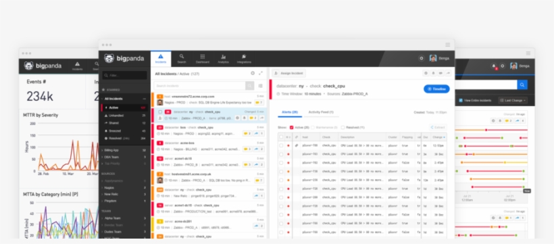Screen dimensions: 554x244
Task: Open the Search tab in the top navigation
Action: pos(182,59)
